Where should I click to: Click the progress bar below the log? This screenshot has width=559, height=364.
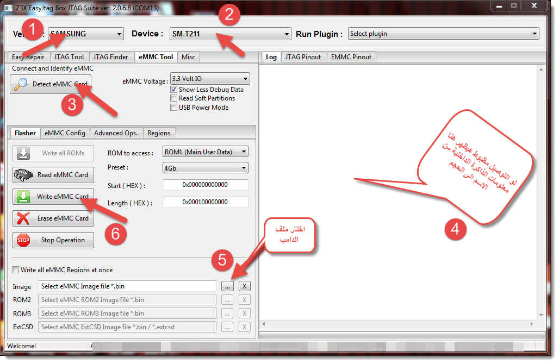[x=402, y=335]
